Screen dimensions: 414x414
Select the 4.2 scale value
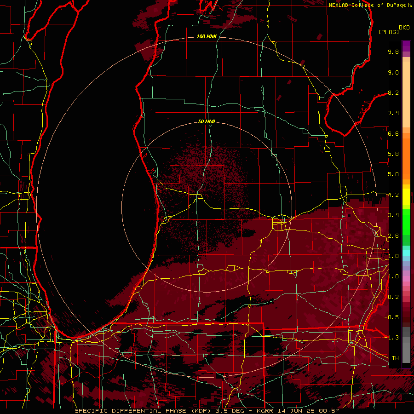[393, 195]
